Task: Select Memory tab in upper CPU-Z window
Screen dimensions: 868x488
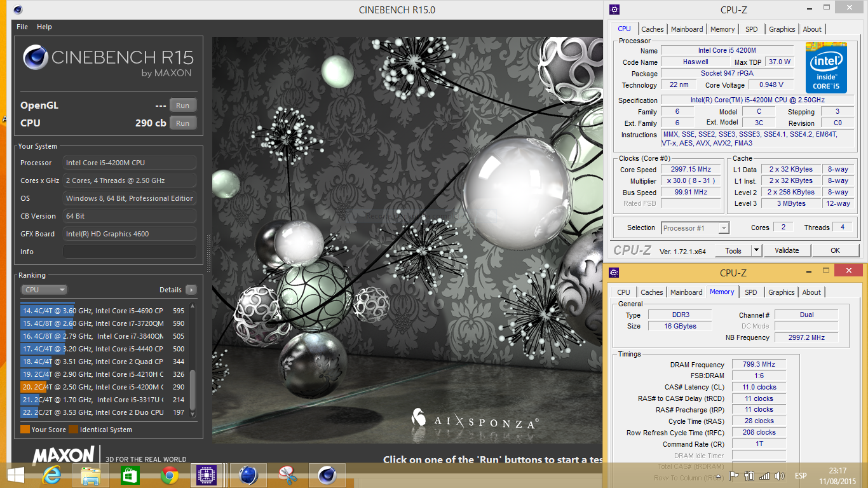Action: (x=722, y=29)
